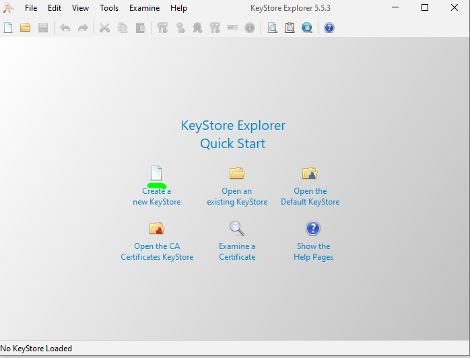Viewport: 470px width, 358px height.
Task: Click the New KeyStore toolbar icon
Action: pos(8,28)
